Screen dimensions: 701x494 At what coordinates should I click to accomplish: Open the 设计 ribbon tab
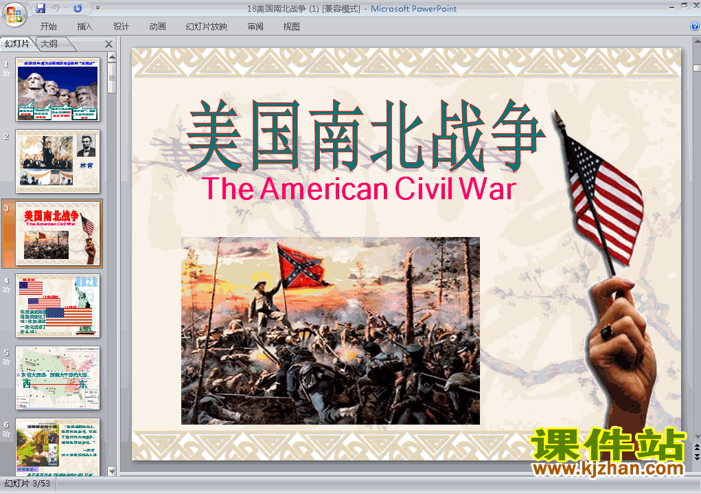point(121,27)
